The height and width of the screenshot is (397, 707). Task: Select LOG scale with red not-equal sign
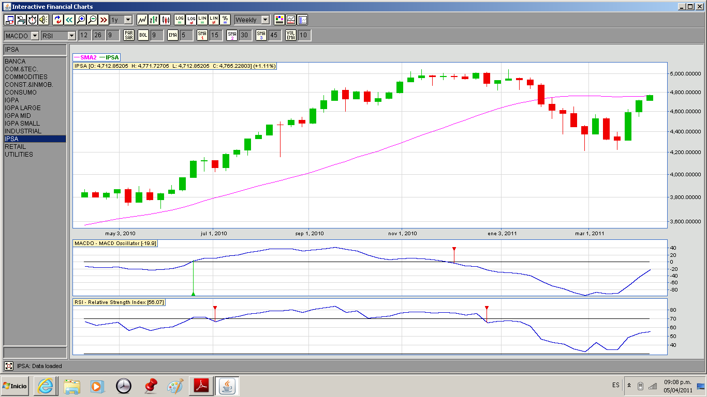191,20
